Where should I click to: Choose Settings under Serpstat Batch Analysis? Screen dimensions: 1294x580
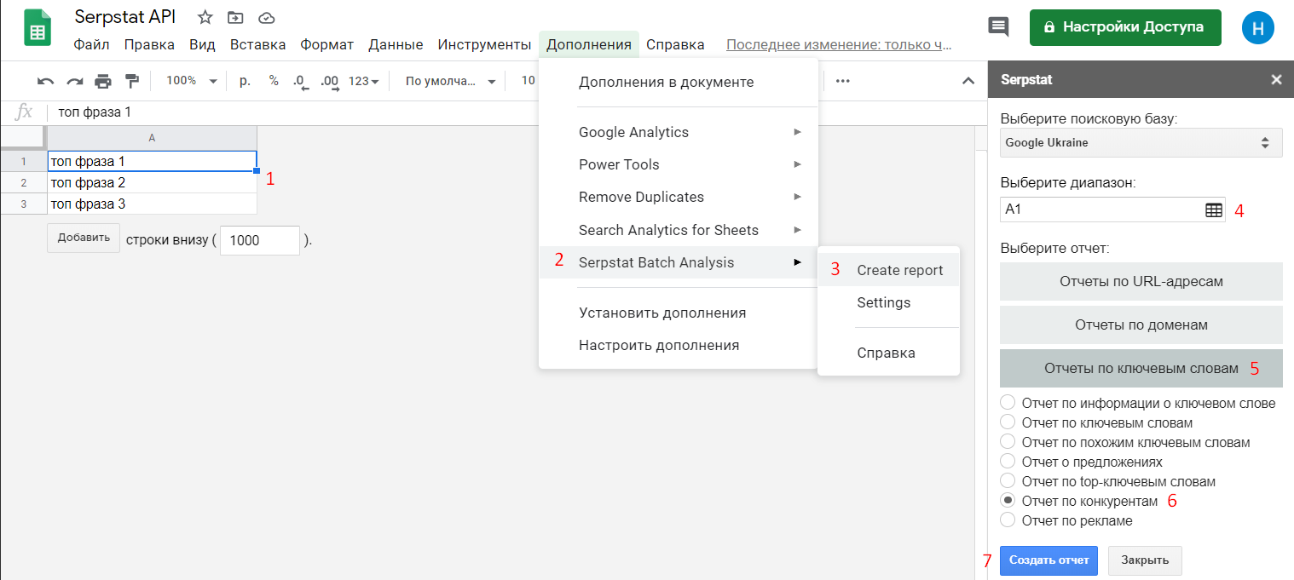click(883, 302)
